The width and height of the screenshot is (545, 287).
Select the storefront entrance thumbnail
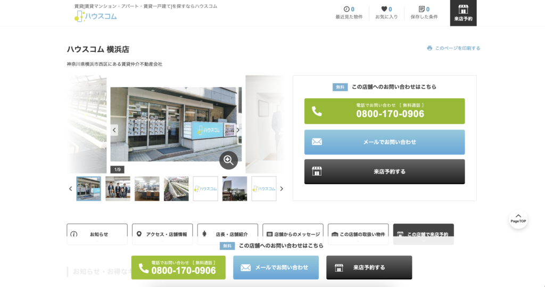click(89, 188)
